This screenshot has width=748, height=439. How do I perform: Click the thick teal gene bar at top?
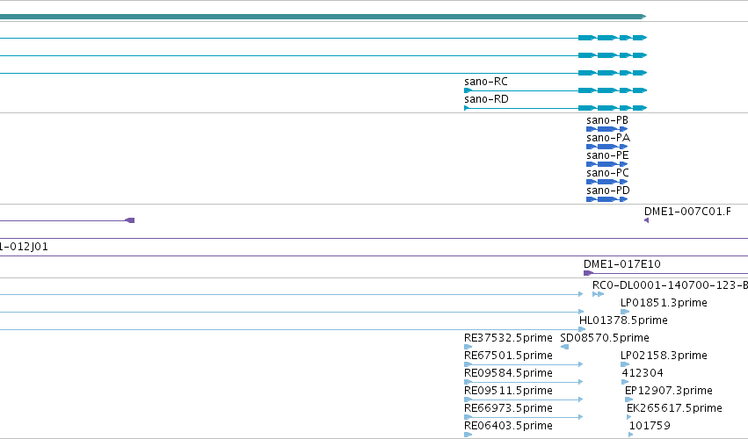pos(323,17)
